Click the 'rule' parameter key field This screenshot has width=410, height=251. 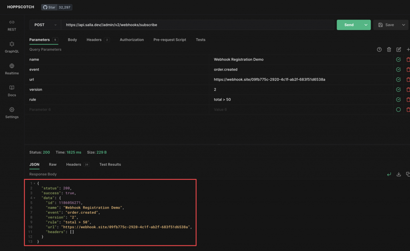pos(117,99)
